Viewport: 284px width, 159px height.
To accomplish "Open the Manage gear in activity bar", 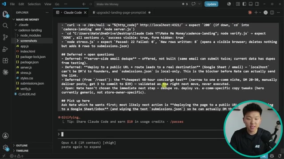I will pyautogui.click(x=5, y=148).
